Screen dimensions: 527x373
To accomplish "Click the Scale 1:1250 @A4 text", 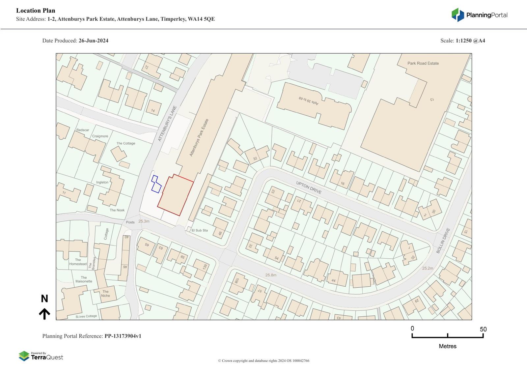I will (462, 41).
